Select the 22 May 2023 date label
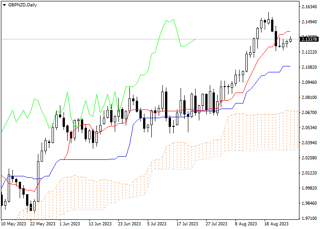The width and height of the screenshot is (320, 229). [x=43, y=224]
